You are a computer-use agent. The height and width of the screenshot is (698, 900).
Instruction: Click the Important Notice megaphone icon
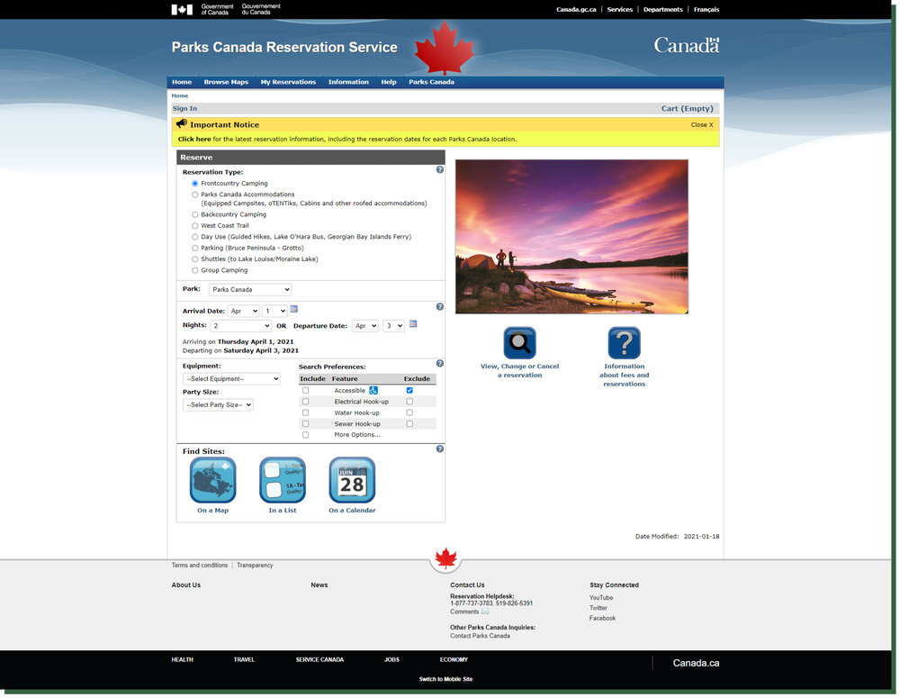click(x=182, y=123)
